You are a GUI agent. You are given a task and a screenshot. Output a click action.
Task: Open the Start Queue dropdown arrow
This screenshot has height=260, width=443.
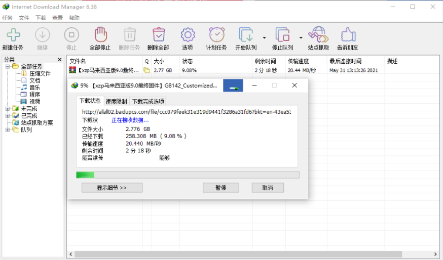pyautogui.click(x=264, y=37)
